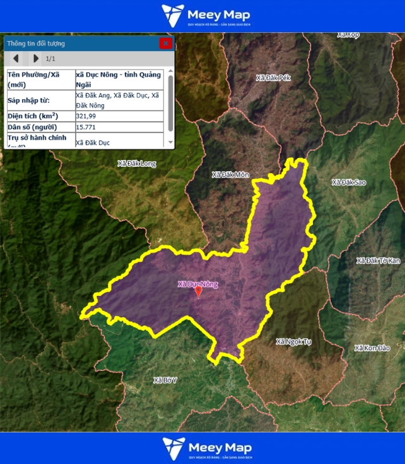Click the Xã Đăk Pék label
The height and width of the screenshot is (464, 405).
tap(274, 78)
